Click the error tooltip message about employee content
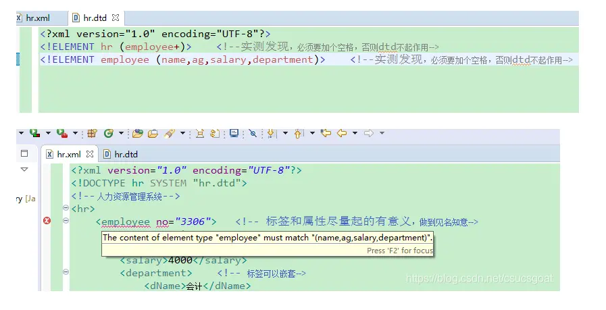Image resolution: width=606 pixels, height=310 pixels. (x=268, y=238)
